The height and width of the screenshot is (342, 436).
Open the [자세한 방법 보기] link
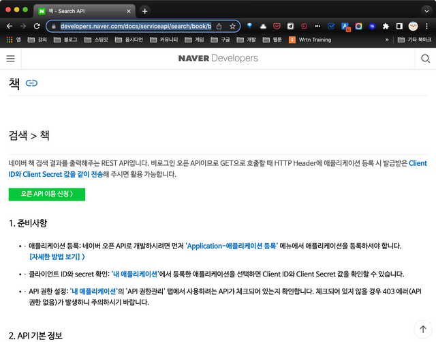(x=57, y=257)
